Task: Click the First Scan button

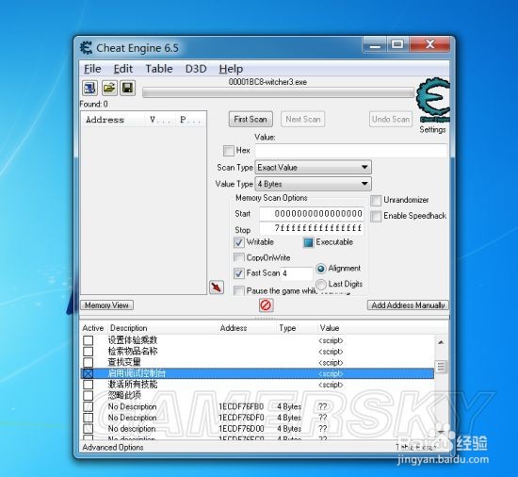Action: [x=251, y=119]
